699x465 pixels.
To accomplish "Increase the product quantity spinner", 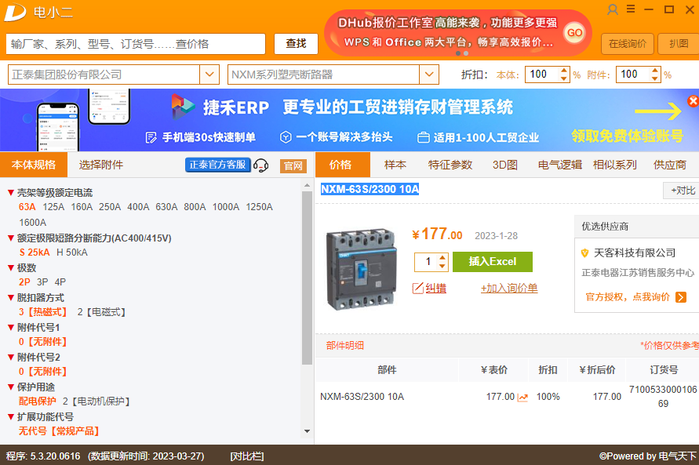I will pos(442,257).
